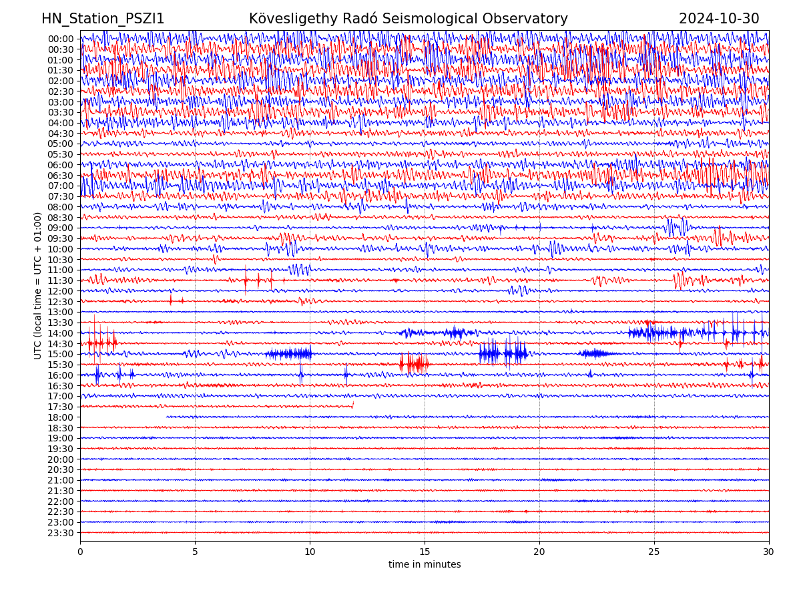801x601 pixels.
Task: Click the 15:30 row time label
Action: [x=61, y=365]
